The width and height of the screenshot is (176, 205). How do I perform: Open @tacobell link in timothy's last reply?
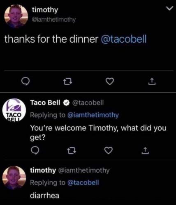click(x=83, y=183)
